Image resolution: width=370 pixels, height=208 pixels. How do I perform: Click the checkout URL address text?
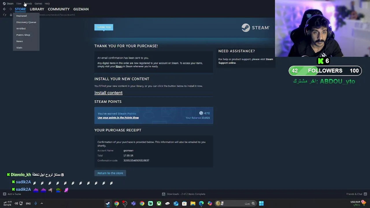click(57, 15)
